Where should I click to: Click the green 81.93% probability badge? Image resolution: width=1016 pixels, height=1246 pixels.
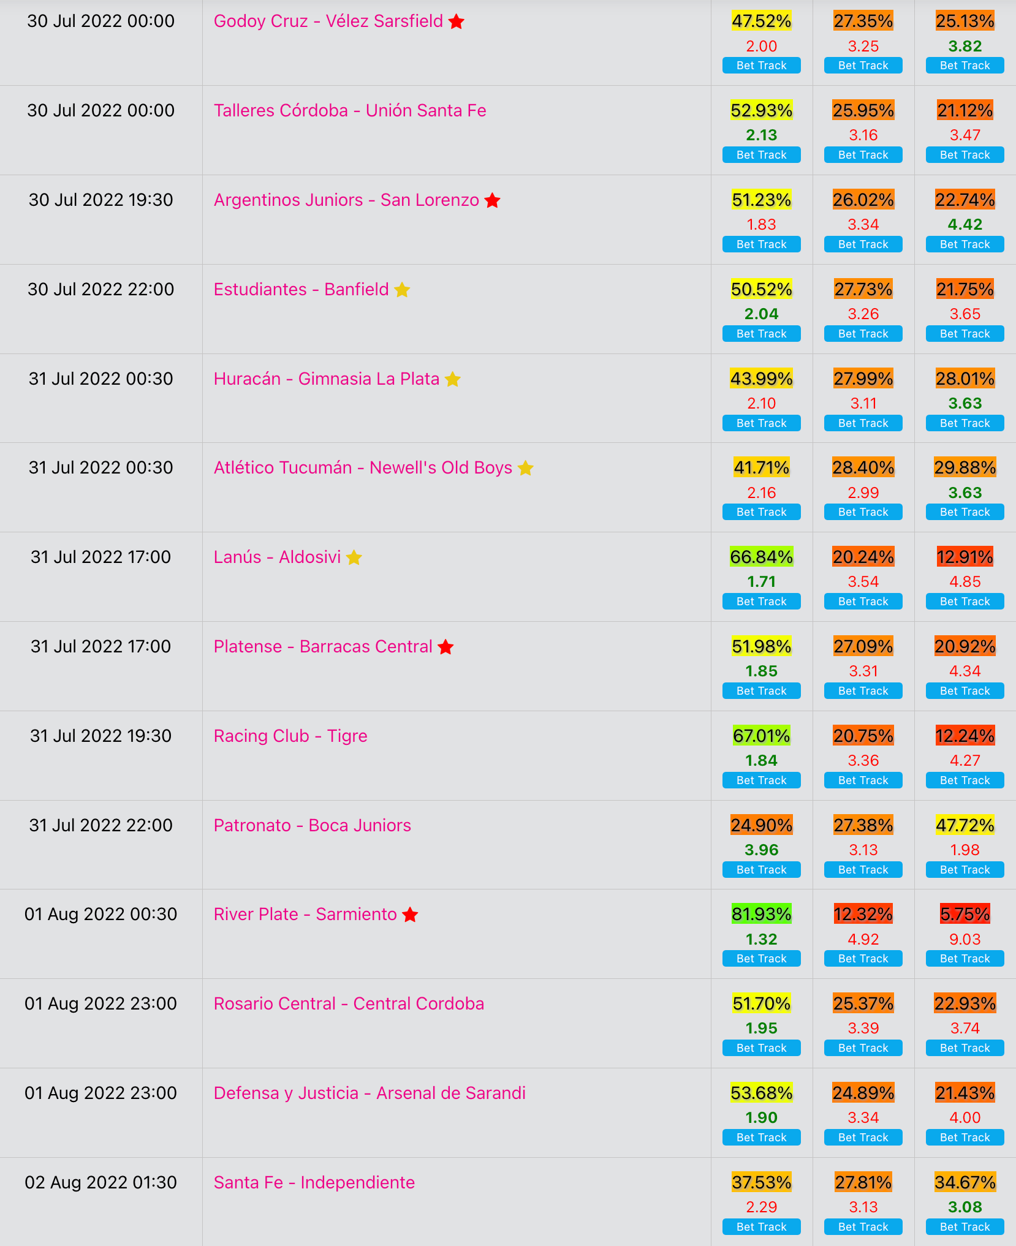click(x=762, y=914)
